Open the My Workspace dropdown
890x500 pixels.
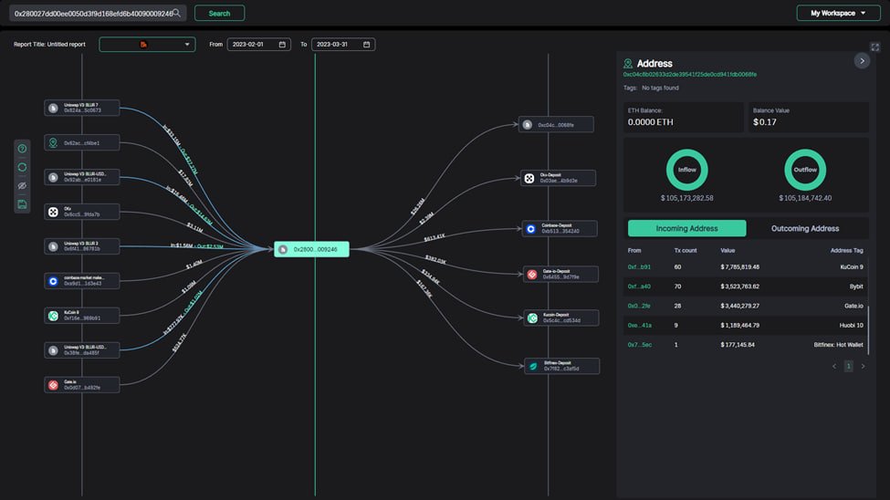[838, 13]
